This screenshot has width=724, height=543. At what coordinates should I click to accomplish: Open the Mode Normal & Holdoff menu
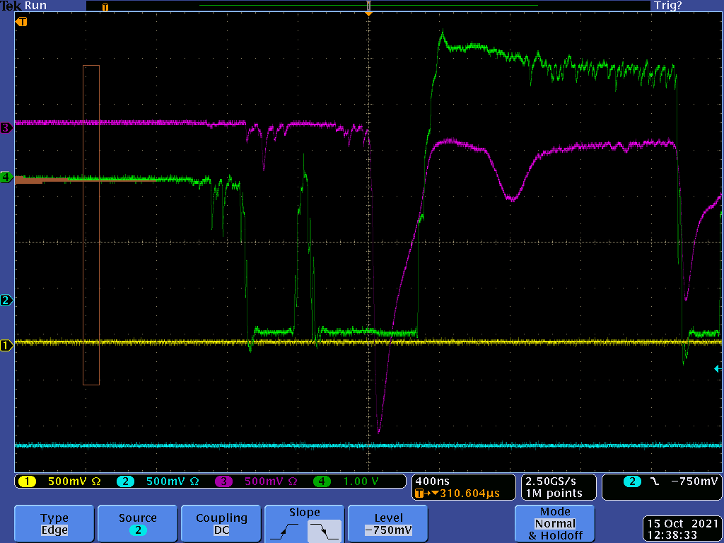tap(555, 523)
